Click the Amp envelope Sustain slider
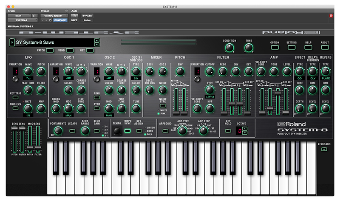This screenshot has width=340, height=203. click(278, 93)
